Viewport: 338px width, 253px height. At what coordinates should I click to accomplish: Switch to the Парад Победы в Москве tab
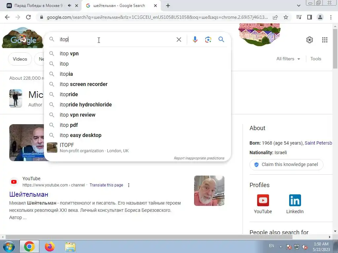click(x=38, y=6)
